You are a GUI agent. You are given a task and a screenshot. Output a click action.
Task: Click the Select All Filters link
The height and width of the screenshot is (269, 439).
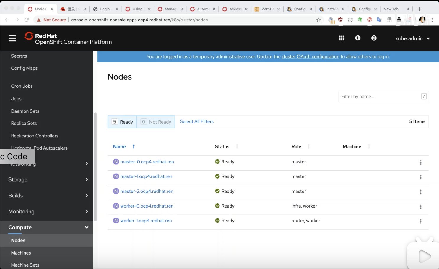(196, 121)
